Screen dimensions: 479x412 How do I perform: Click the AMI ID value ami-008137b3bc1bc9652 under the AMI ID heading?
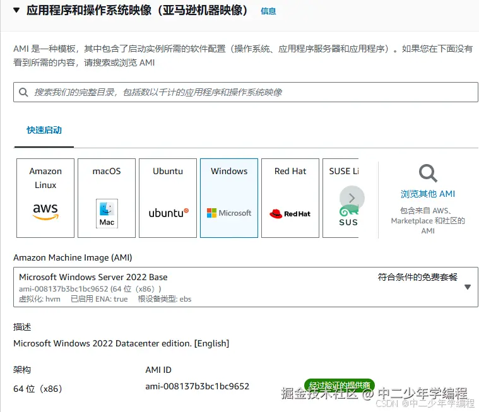click(198, 386)
